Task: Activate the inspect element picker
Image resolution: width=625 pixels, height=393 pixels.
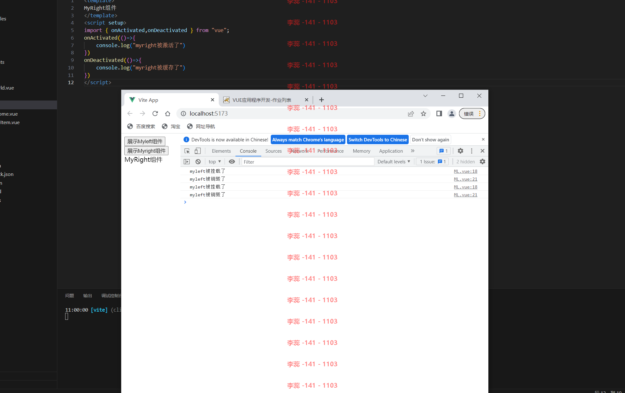Action: point(187,151)
